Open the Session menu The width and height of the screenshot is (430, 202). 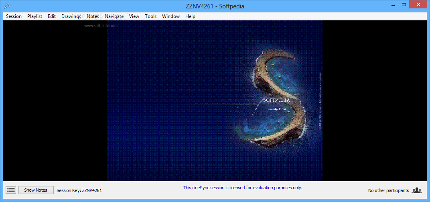click(x=14, y=16)
